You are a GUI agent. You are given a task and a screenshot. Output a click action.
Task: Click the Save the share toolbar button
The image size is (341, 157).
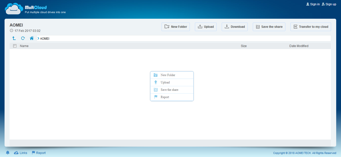[269, 27]
